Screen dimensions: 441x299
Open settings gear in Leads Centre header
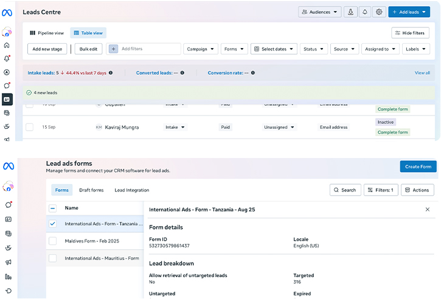[x=379, y=12]
